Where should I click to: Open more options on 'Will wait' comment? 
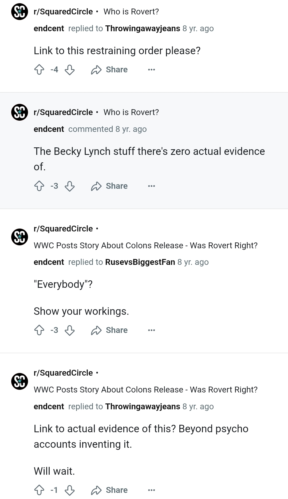151,490
